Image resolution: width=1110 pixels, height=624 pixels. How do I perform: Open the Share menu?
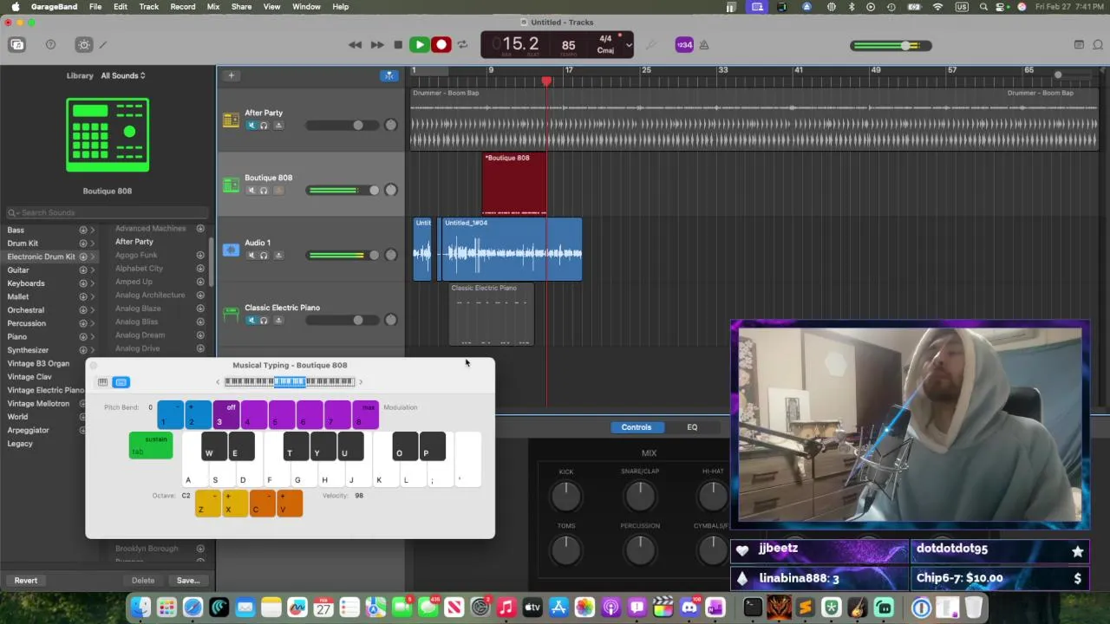(x=242, y=7)
